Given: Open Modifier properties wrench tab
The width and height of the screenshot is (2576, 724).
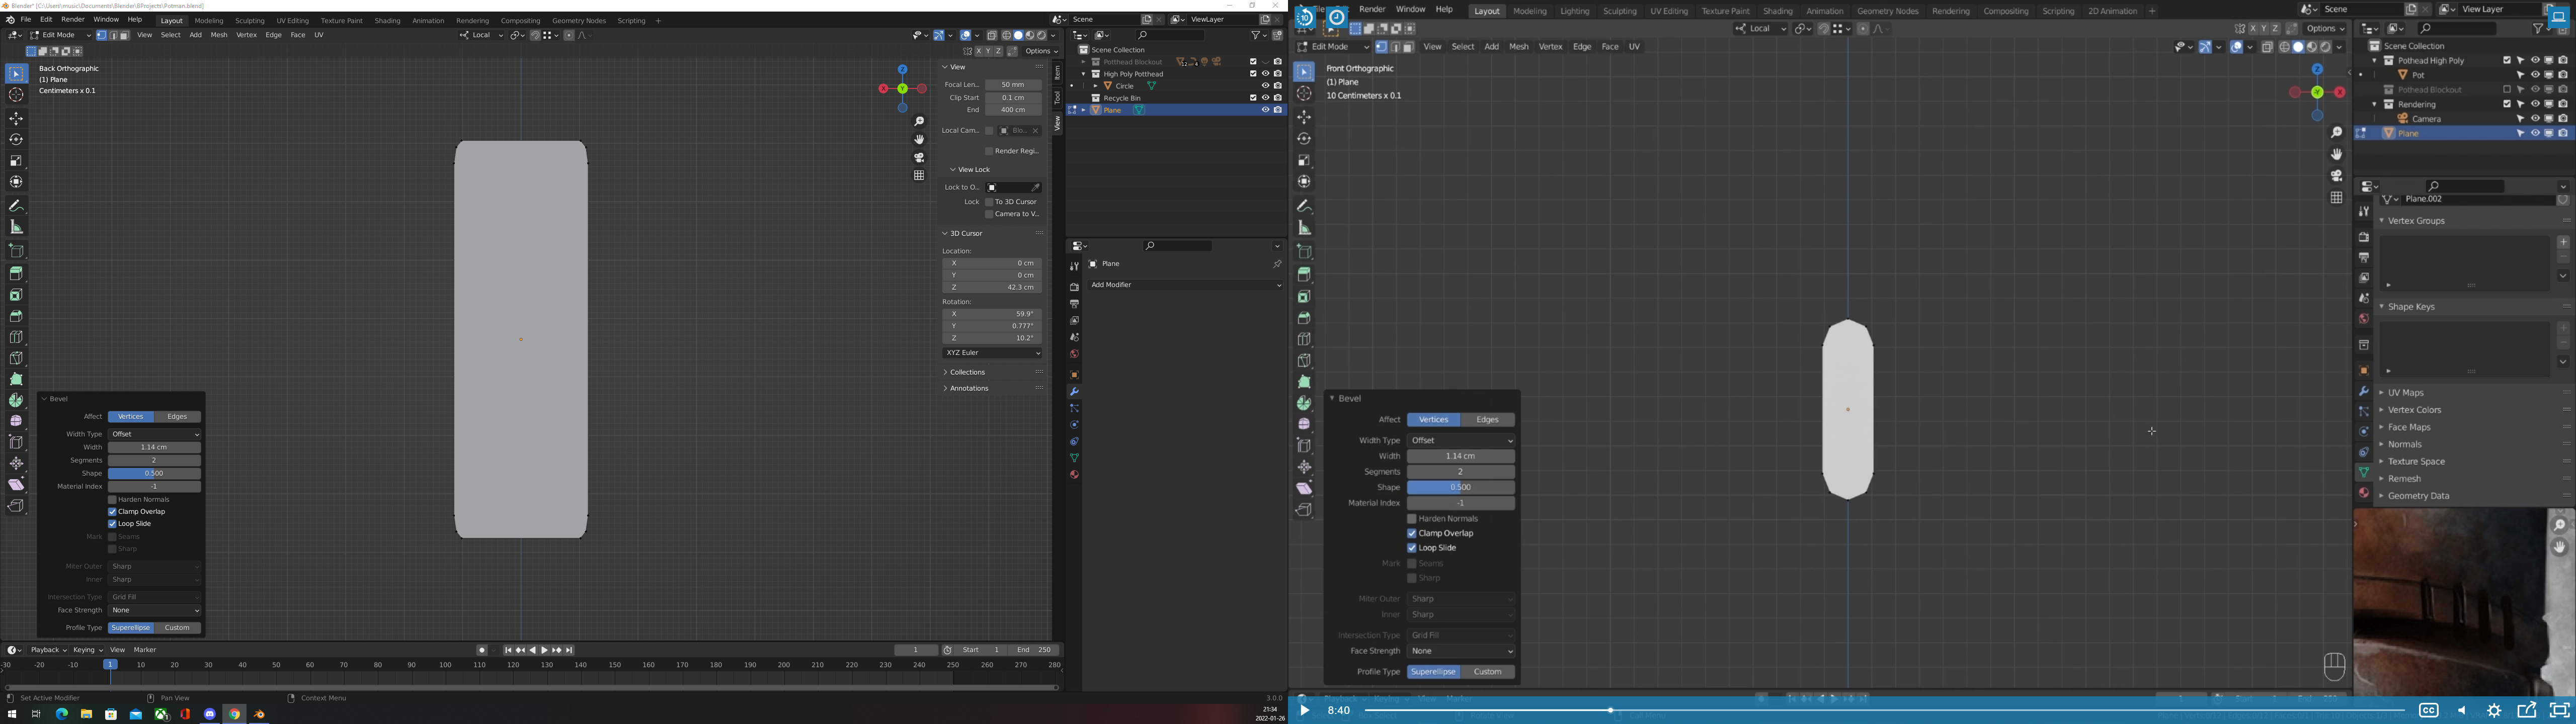Looking at the screenshot, I should click(x=1074, y=392).
